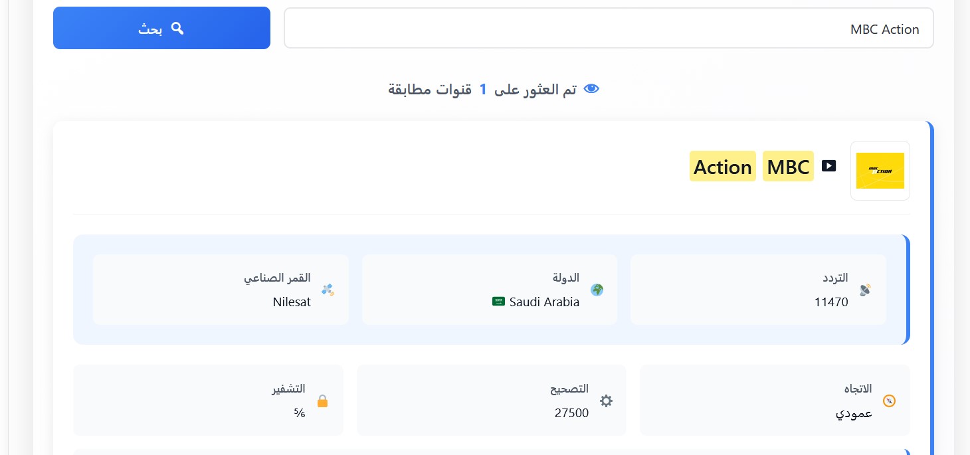This screenshot has width=970, height=455.
Task: Click the Saudi Arabia flag icon
Action: click(x=498, y=302)
